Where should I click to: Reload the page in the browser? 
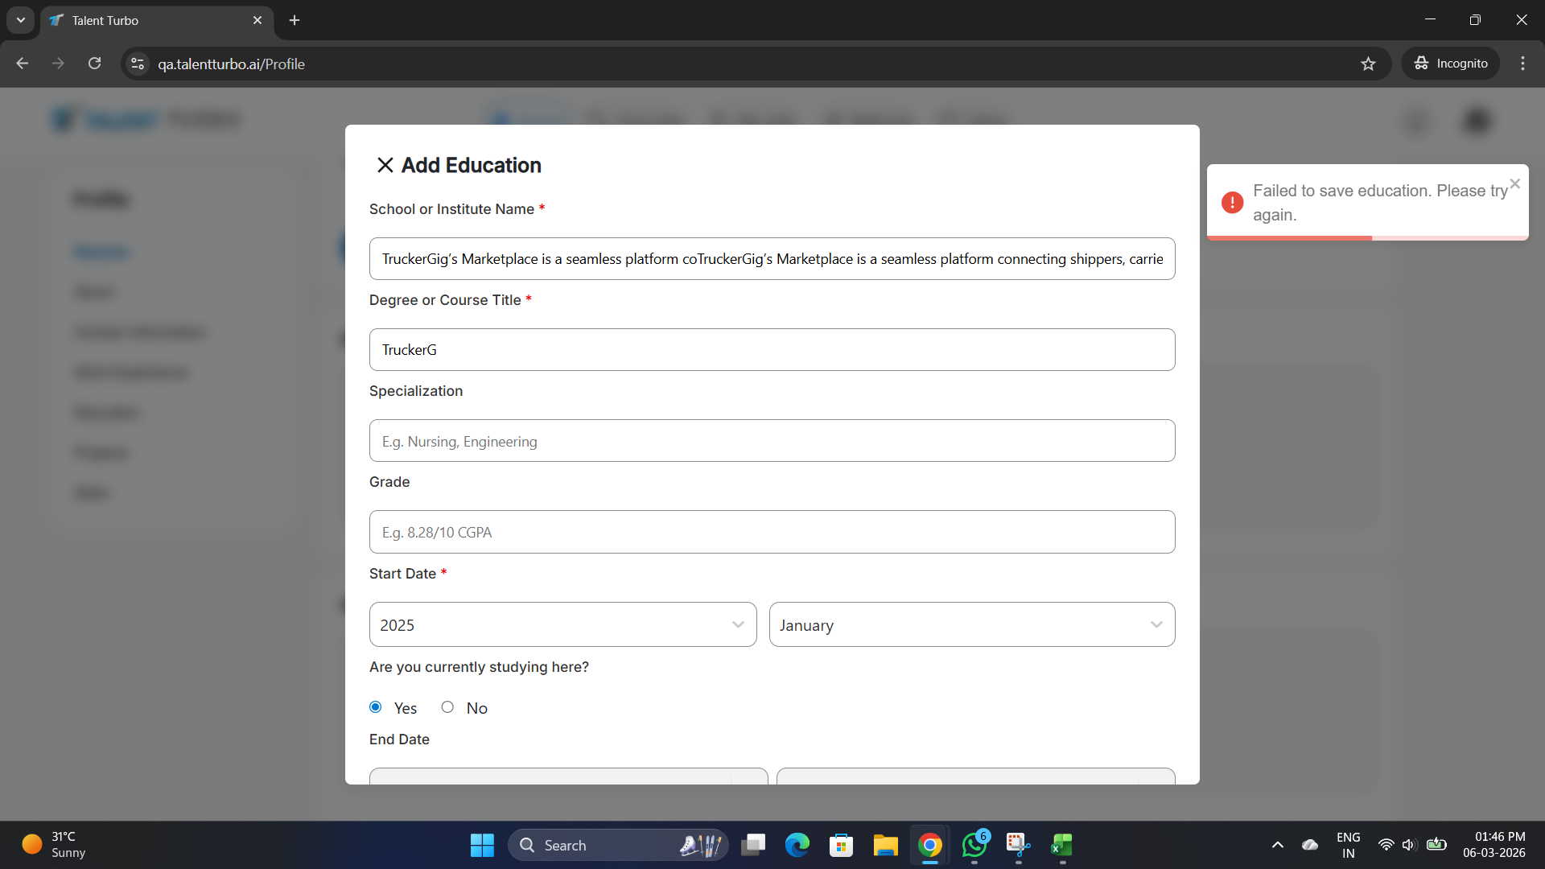pos(94,64)
